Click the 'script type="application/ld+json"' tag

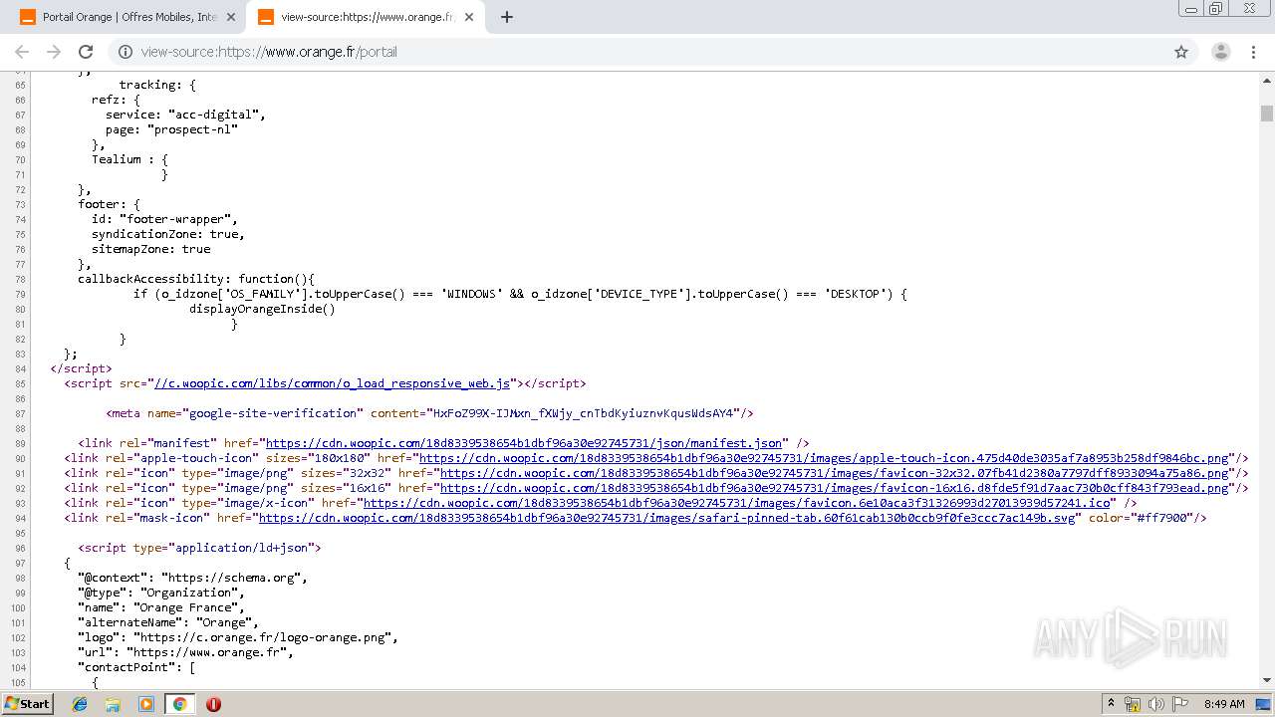tap(199, 548)
